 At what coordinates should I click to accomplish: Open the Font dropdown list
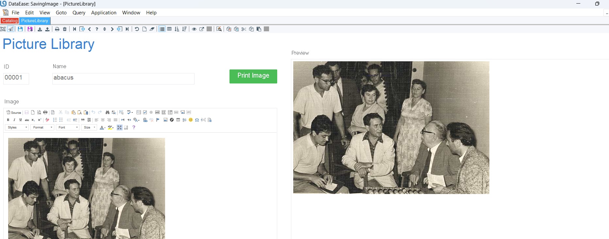[x=68, y=127]
